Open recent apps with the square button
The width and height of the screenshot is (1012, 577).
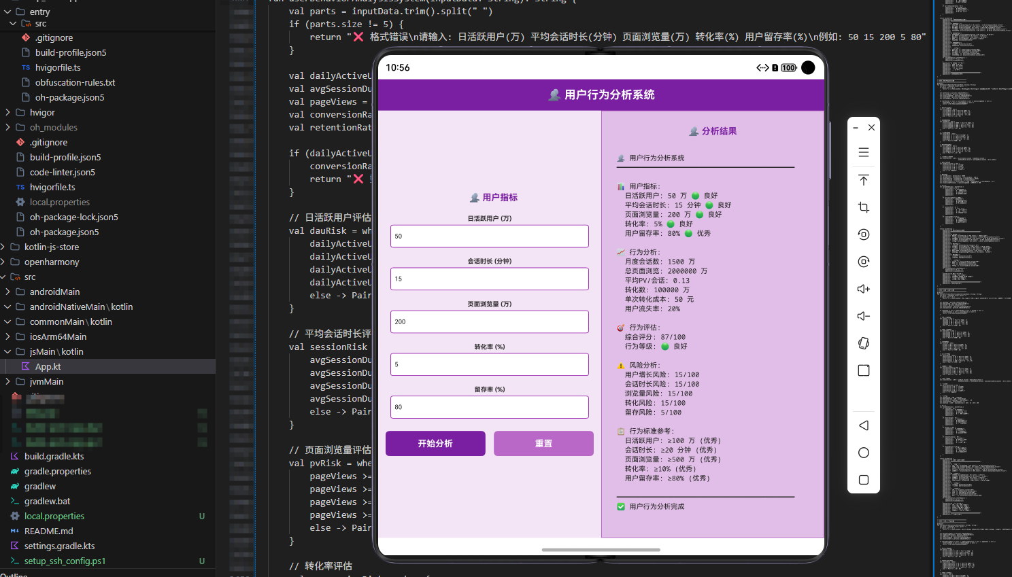pos(864,479)
